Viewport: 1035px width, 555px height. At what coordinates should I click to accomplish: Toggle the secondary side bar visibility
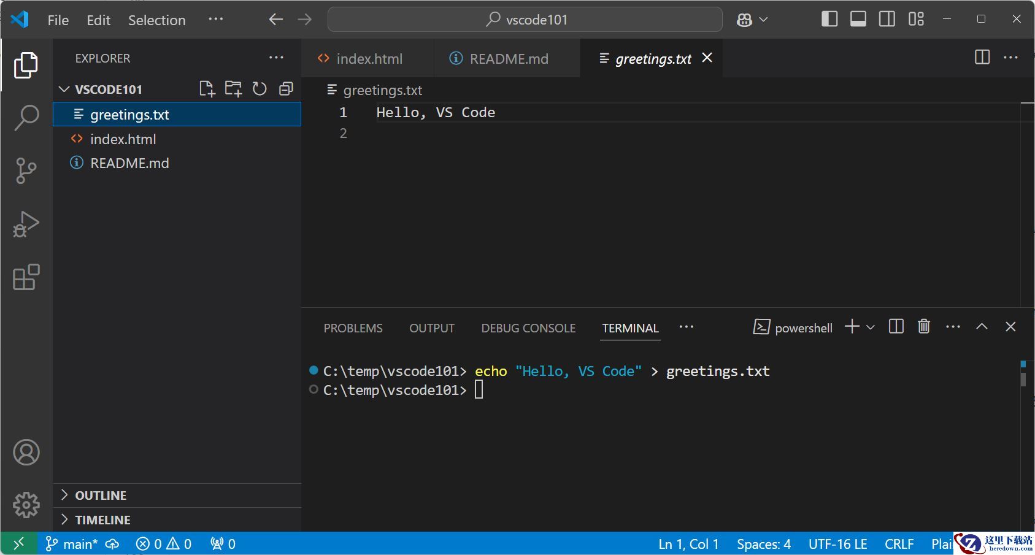click(x=887, y=19)
